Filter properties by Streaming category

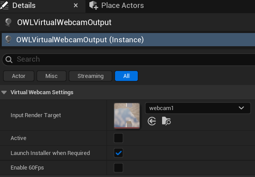click(x=90, y=76)
